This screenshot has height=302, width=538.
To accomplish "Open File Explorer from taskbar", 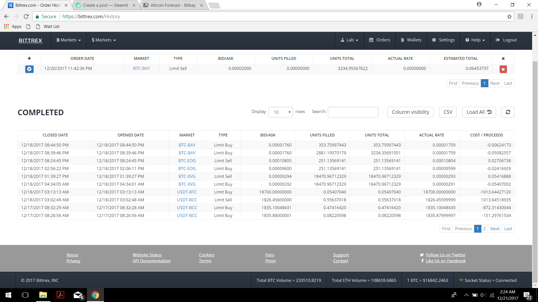I will tap(43, 295).
